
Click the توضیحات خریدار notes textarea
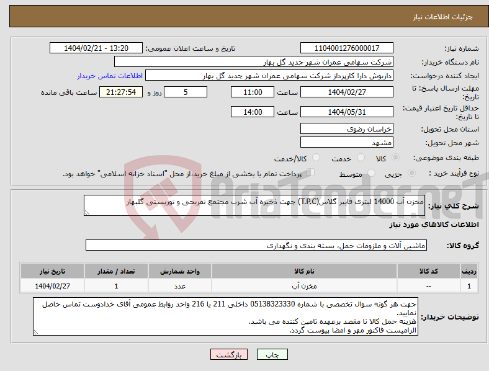tap(225, 316)
